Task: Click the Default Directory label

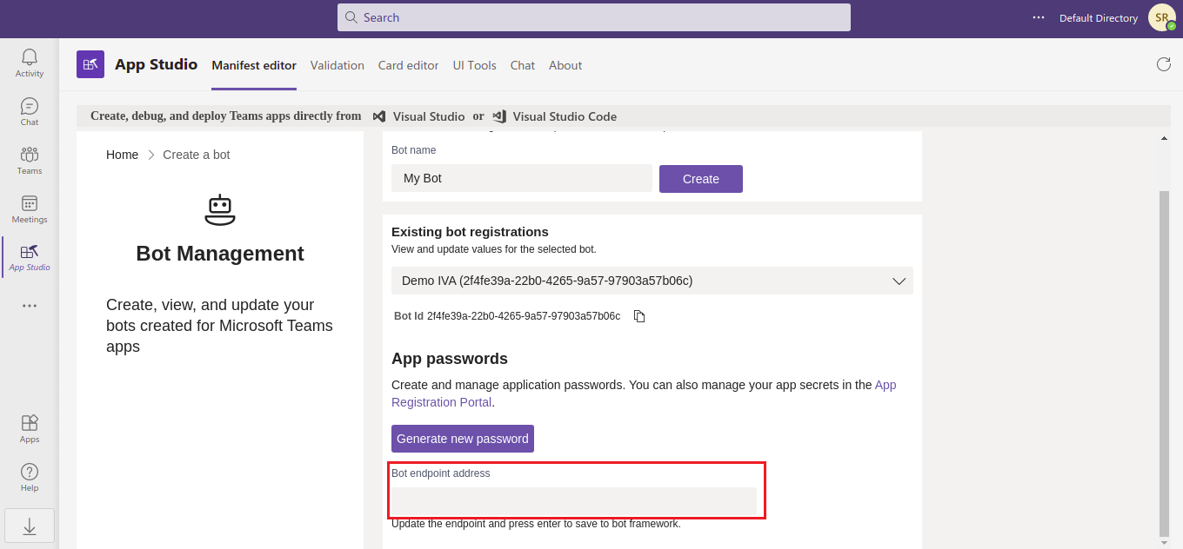Action: [x=1099, y=18]
